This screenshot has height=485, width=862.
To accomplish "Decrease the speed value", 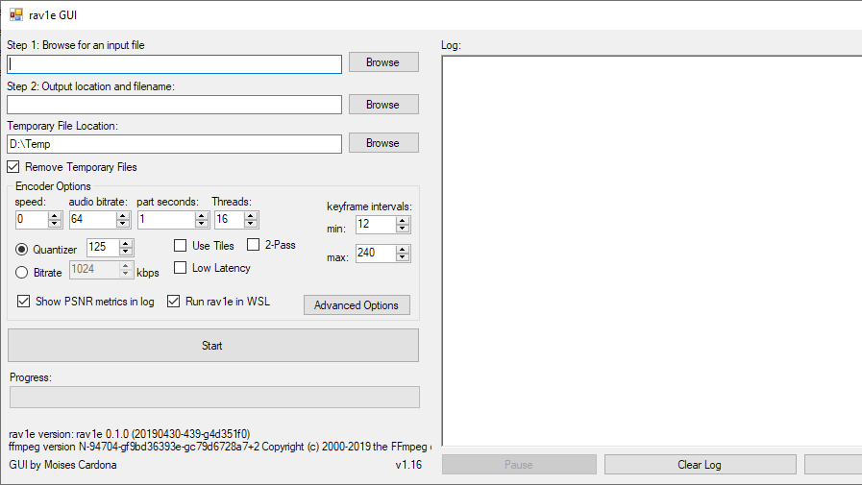I will pos(54,224).
